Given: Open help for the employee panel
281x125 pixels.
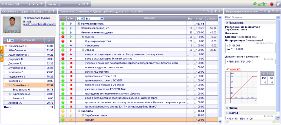Looking at the screenshot, I should click(53, 12).
